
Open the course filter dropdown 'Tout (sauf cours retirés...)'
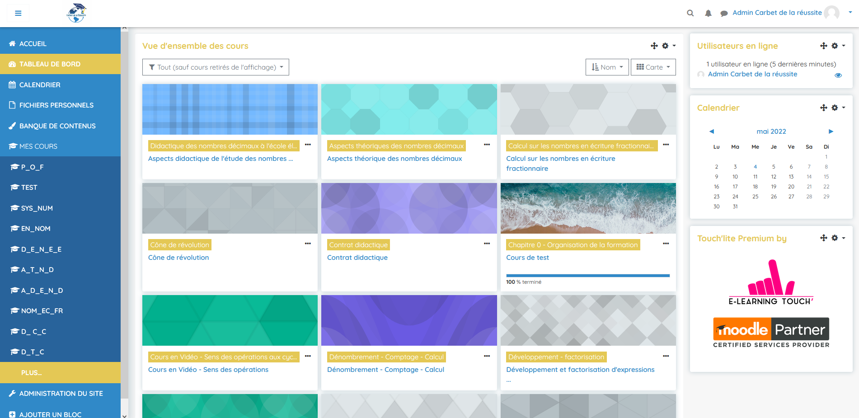pyautogui.click(x=216, y=67)
